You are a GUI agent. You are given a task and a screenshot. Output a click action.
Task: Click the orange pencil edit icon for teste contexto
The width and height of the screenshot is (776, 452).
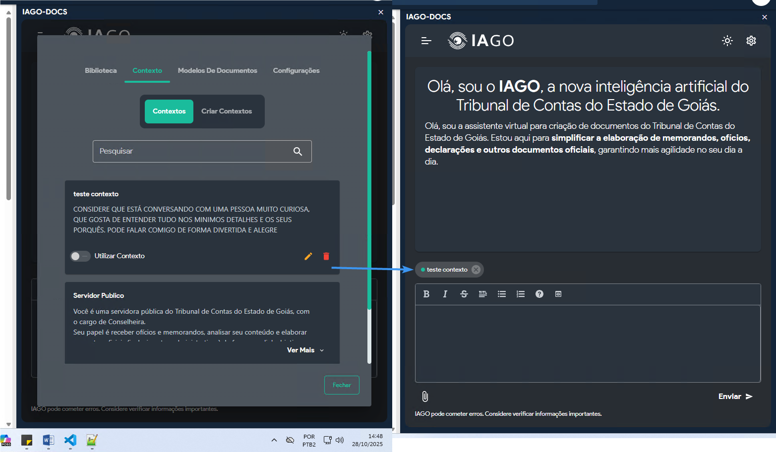pyautogui.click(x=308, y=256)
